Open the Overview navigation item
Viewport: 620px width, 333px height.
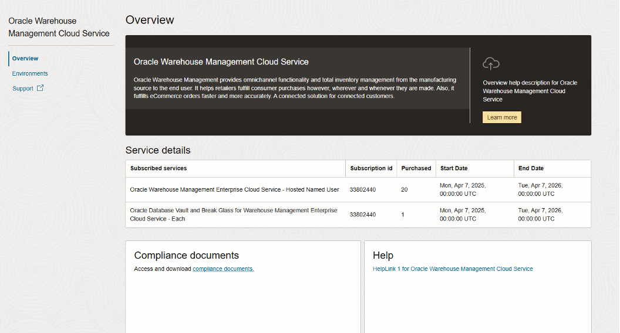pyautogui.click(x=25, y=59)
